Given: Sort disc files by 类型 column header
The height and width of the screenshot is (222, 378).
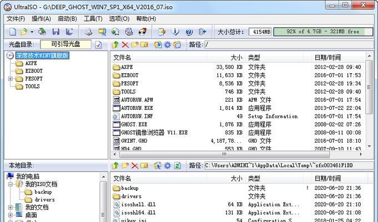Looking at the screenshot, I should pos(274,57).
